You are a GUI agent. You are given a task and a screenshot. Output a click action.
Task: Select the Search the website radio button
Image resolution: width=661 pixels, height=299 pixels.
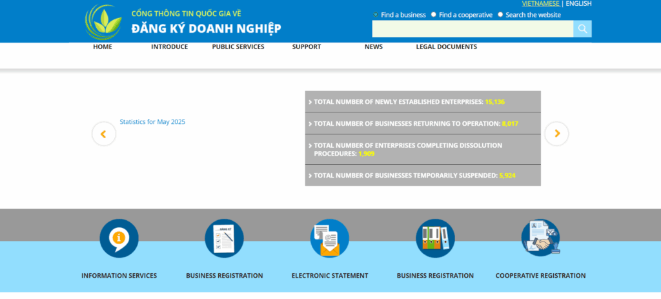coord(500,15)
